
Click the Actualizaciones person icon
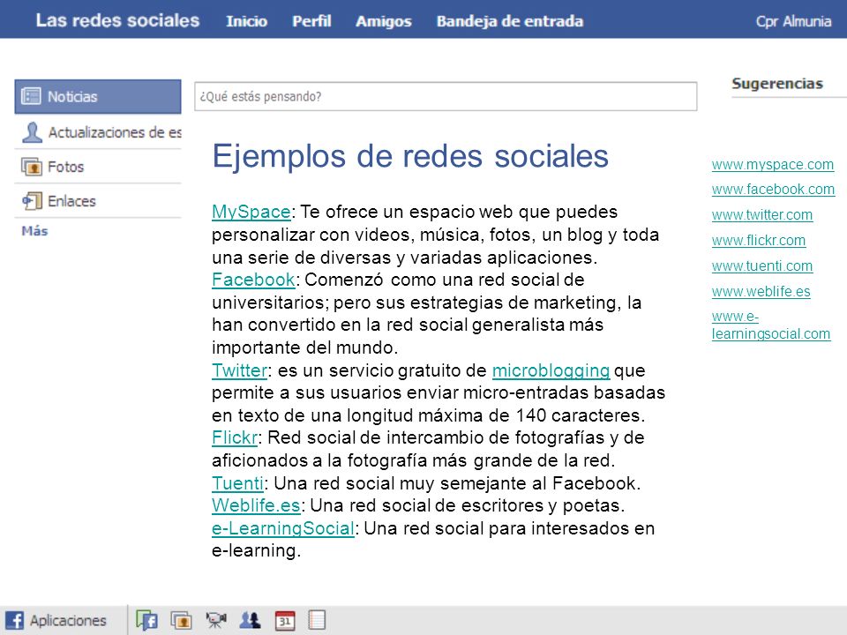33,131
